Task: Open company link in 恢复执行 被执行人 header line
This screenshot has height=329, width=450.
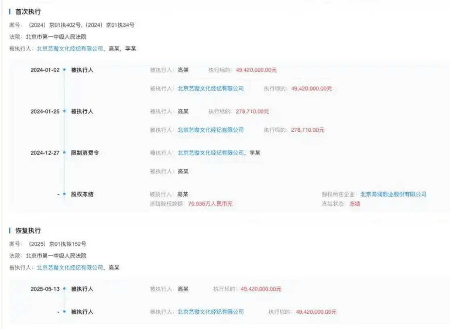Action: coord(70,268)
